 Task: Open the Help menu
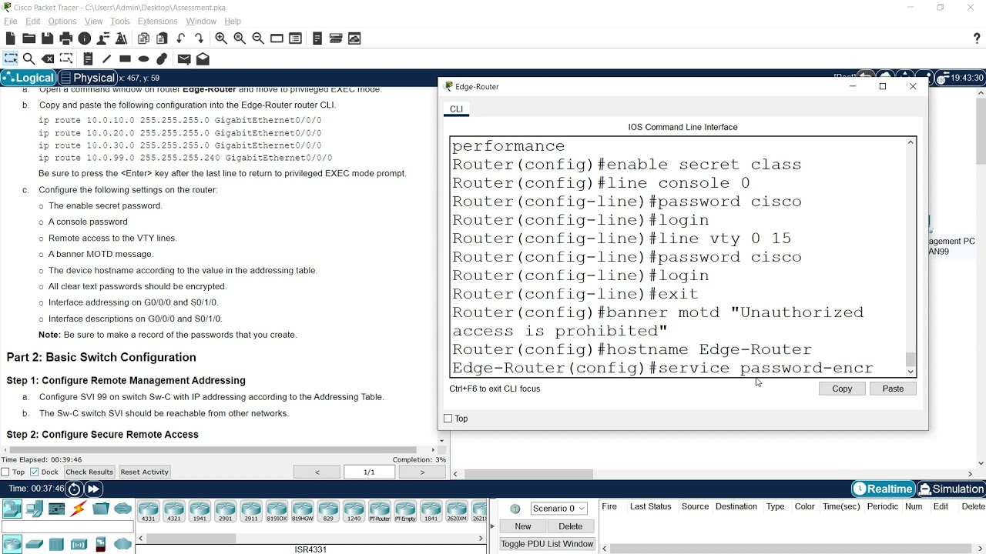tap(233, 21)
